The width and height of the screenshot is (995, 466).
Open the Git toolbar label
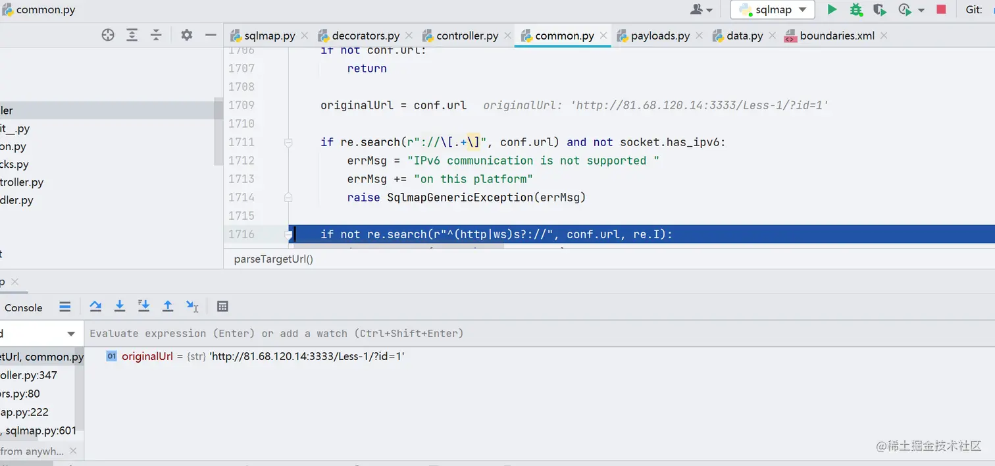[x=974, y=9]
